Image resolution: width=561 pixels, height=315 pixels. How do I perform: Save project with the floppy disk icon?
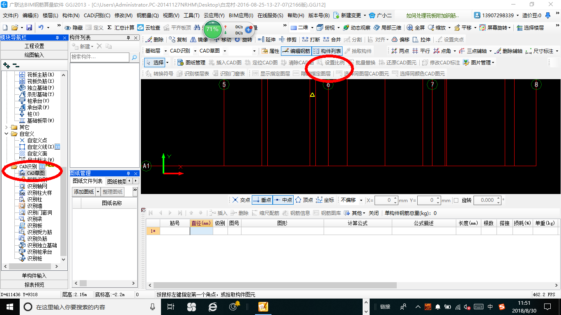click(x=29, y=27)
